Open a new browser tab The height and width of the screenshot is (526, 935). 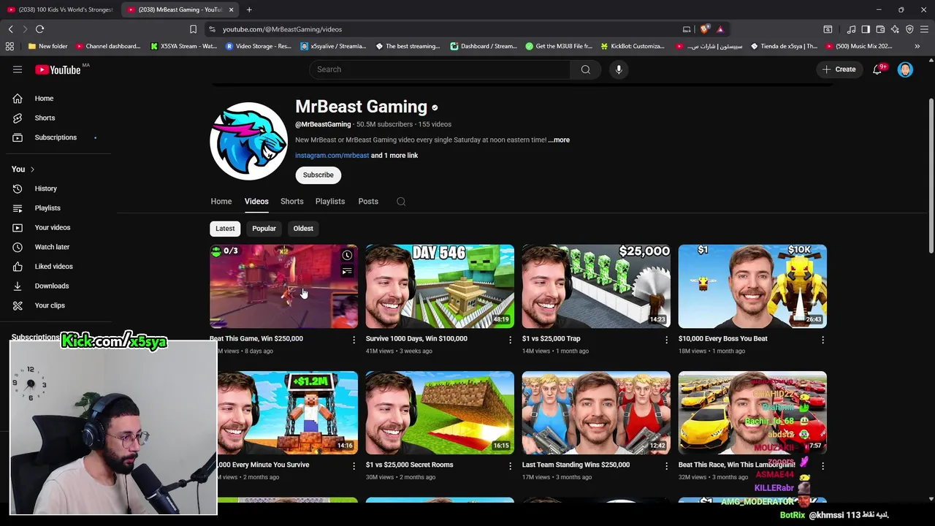pyautogui.click(x=249, y=9)
